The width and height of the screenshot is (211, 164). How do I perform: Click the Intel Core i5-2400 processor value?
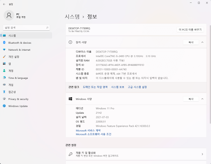point(126,56)
